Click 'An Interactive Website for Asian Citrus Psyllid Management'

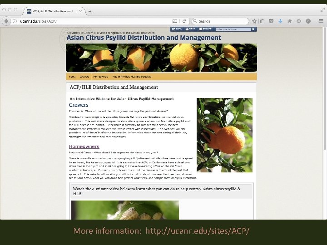point(122,99)
